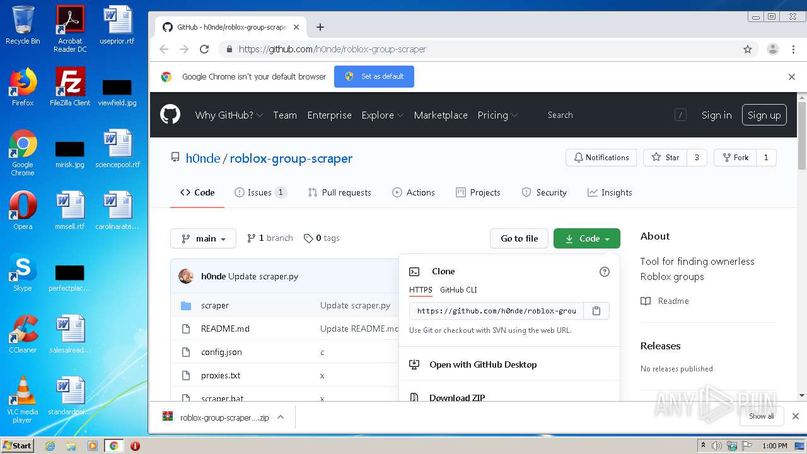Open the Chrome three-dot menu
Image resolution: width=807 pixels, height=454 pixels.
pos(793,49)
